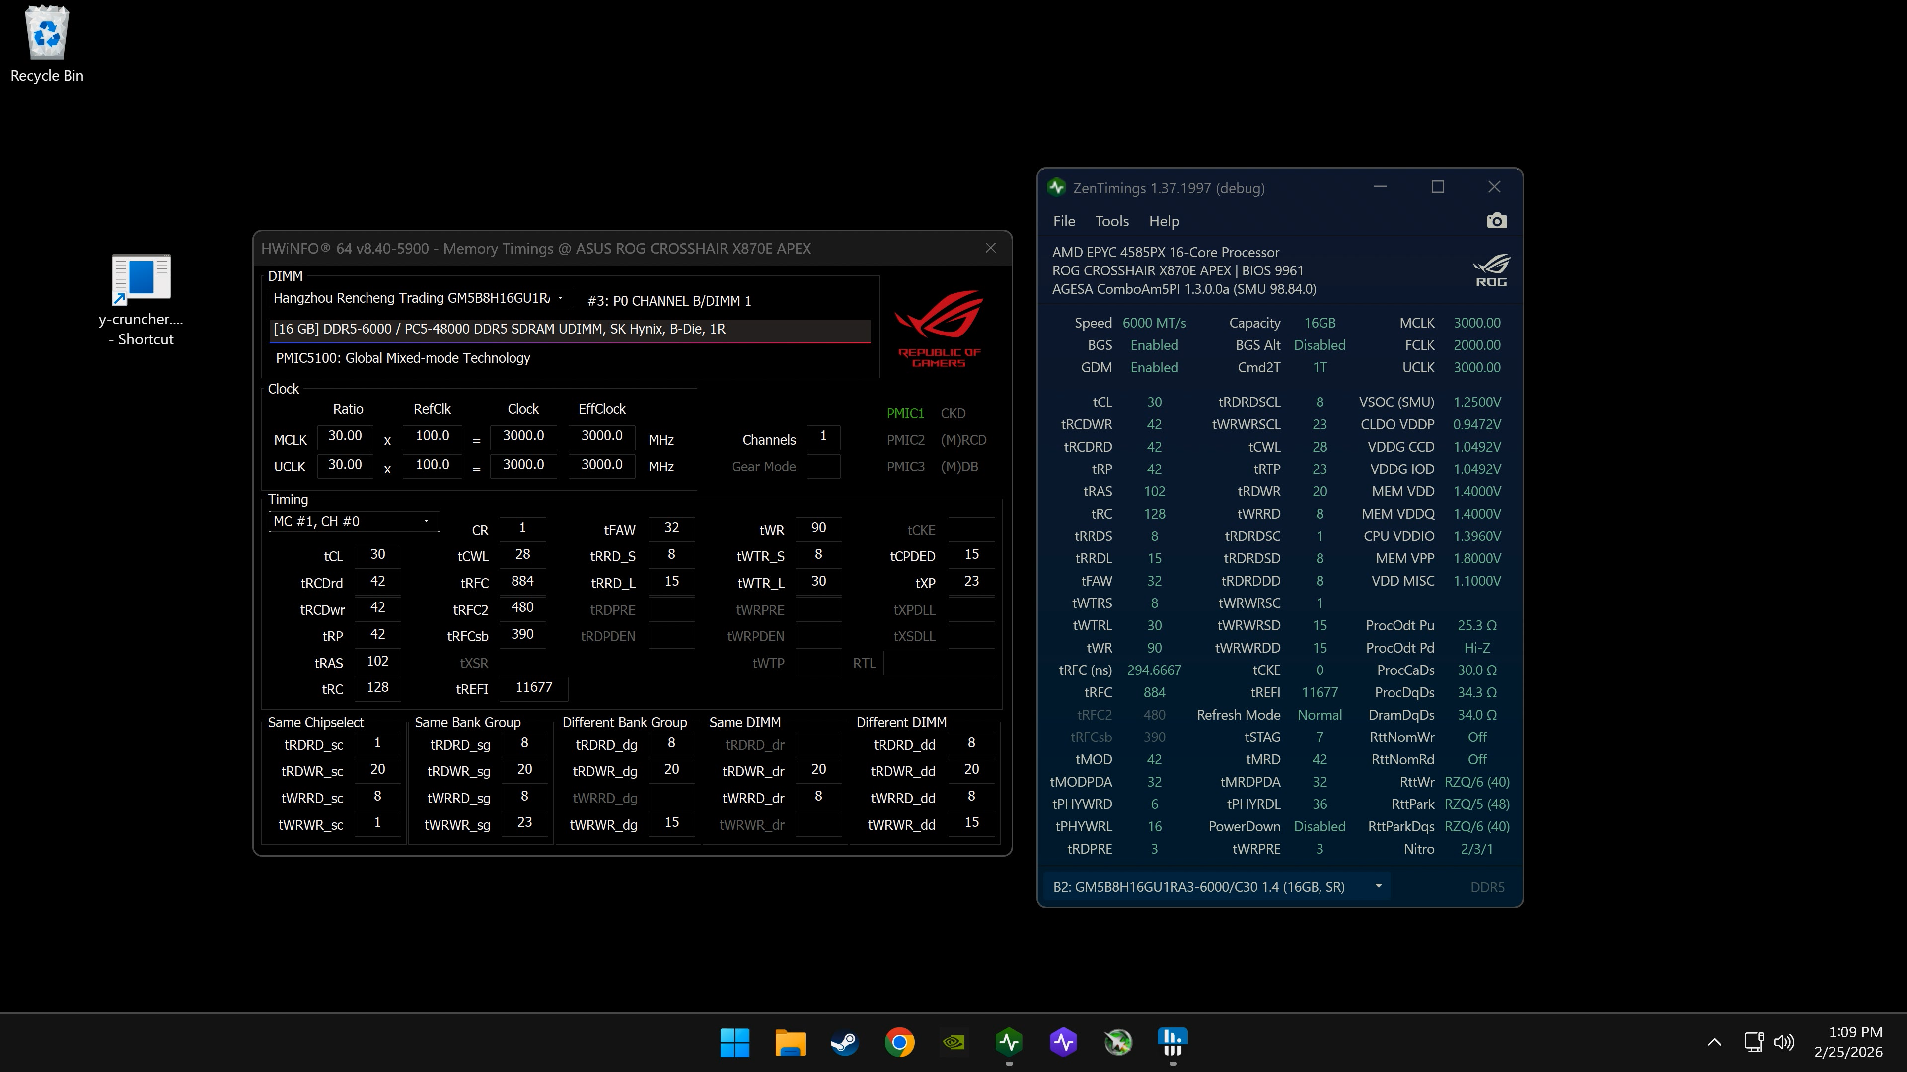Launch File Explorer from the taskbar
This screenshot has height=1072, width=1907.
(790, 1042)
